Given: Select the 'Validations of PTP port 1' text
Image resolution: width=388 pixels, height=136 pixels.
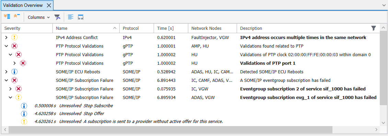Looking at the screenshot, I should (268, 63).
